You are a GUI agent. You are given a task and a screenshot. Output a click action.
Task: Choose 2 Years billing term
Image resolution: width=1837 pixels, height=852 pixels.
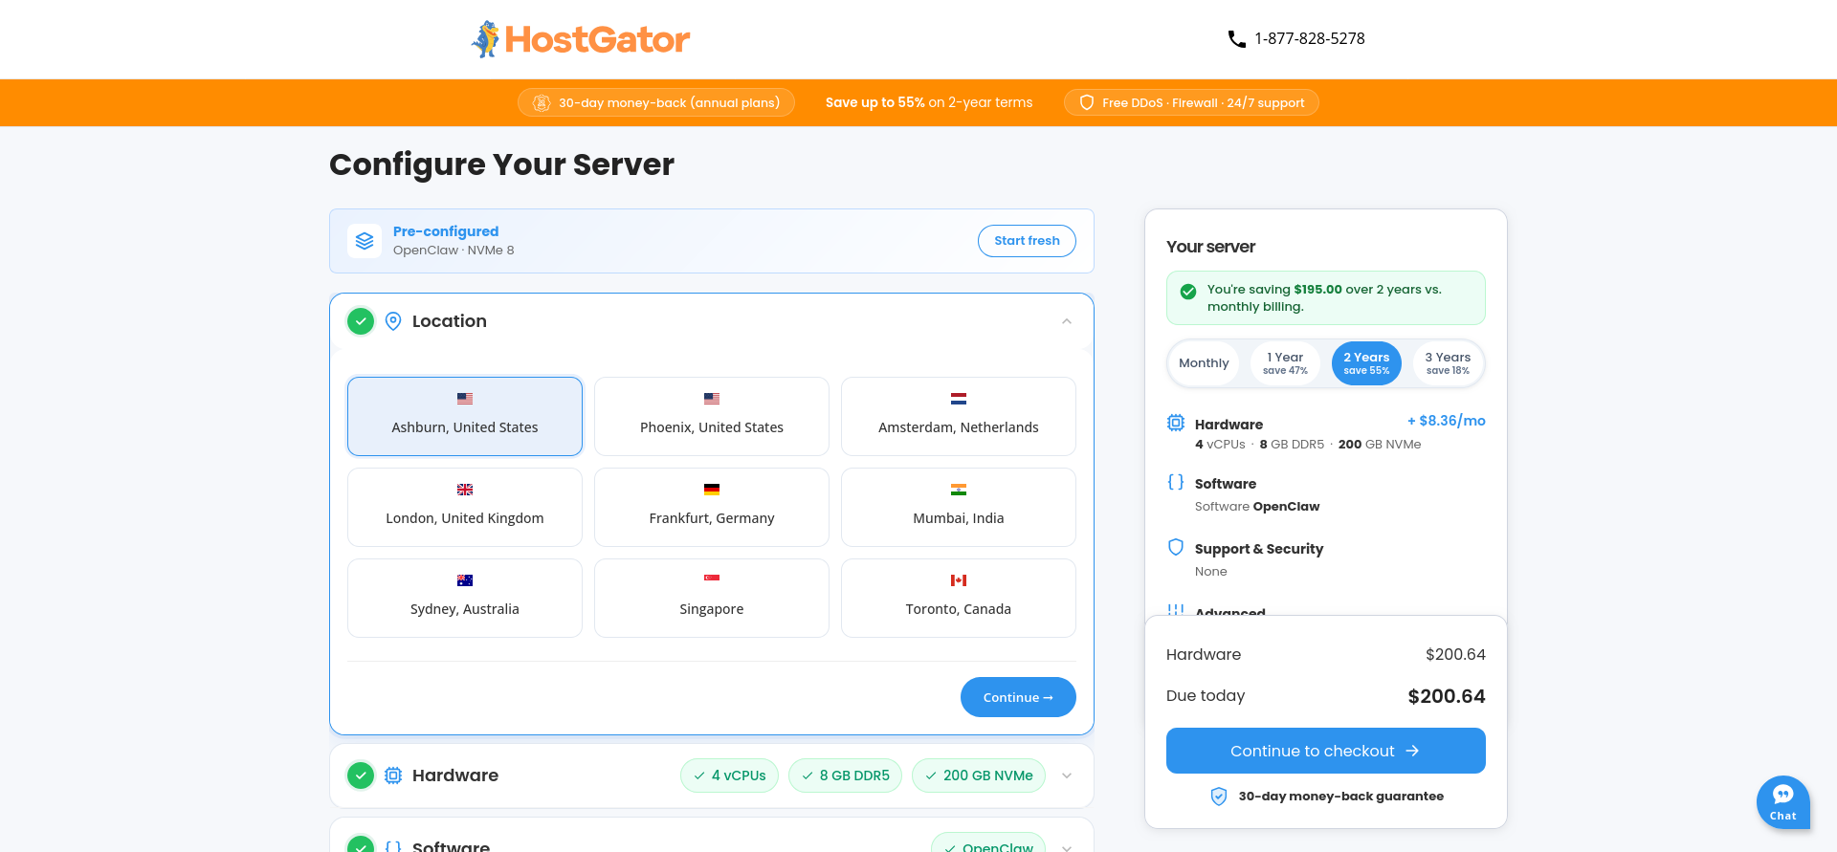(x=1366, y=363)
